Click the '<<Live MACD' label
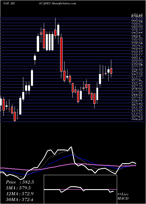146x204 pixels. point(123,196)
